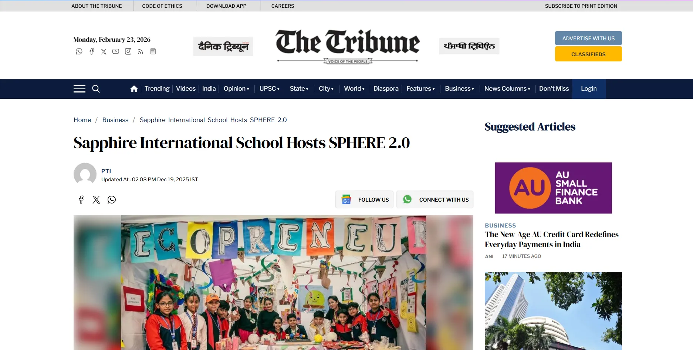This screenshot has width=693, height=350.
Task: Click the Classifieds yellow button
Action: tap(588, 54)
